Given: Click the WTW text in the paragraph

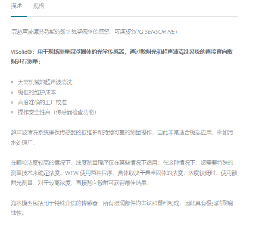Looking at the screenshot, I should coord(72,173).
